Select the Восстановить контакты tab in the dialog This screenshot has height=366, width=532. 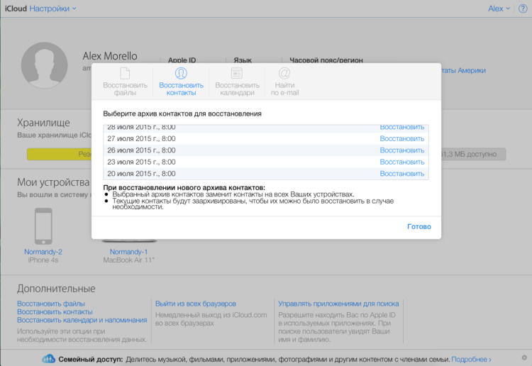tap(181, 82)
